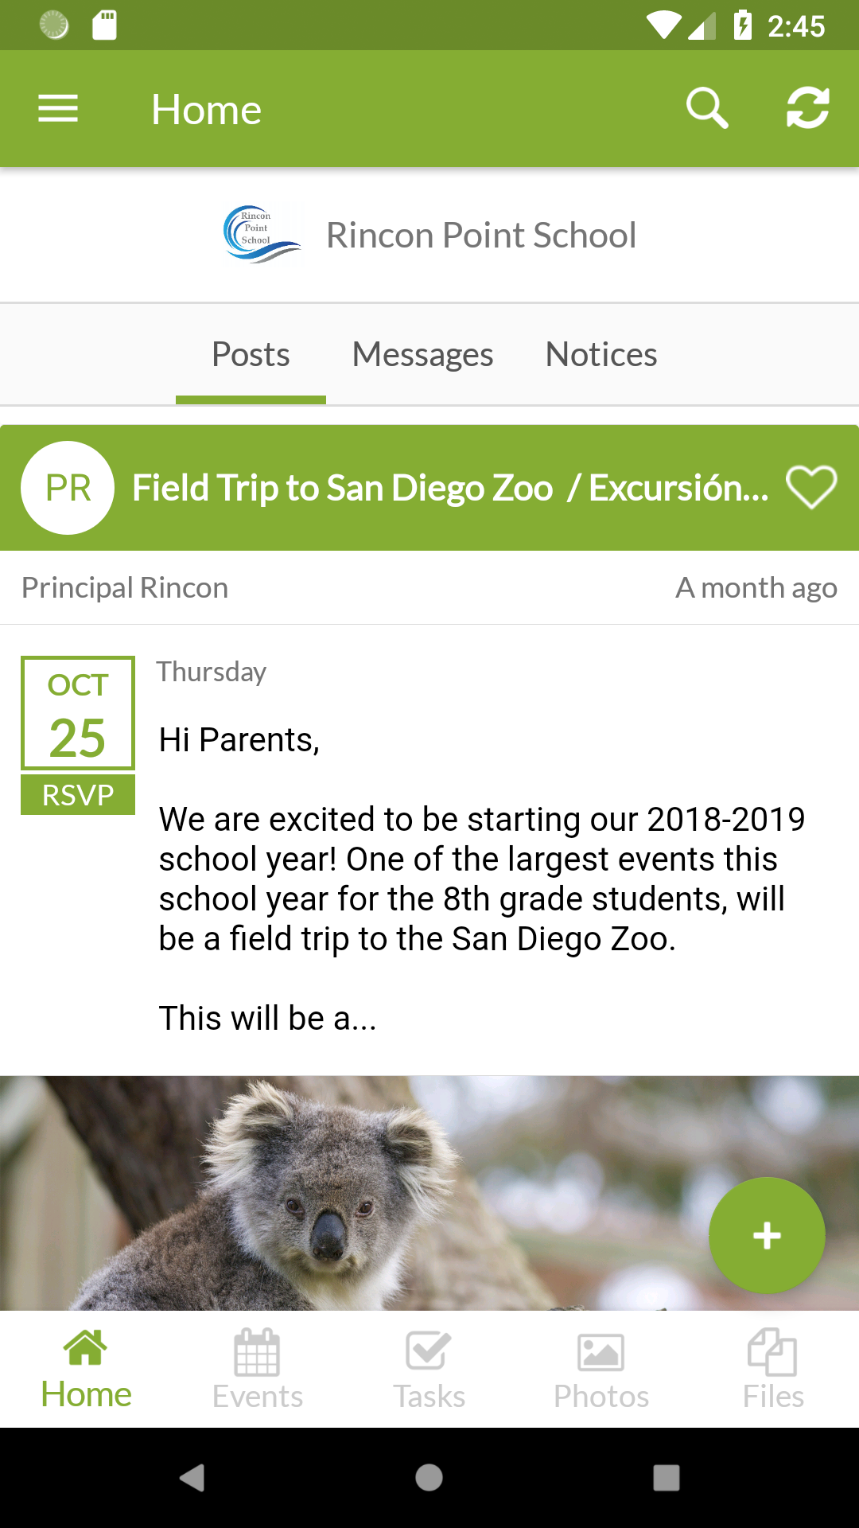Screen dimensions: 859x1528
Task: Open the Field Trip to San Diego Zoo post title
Action: (x=449, y=488)
